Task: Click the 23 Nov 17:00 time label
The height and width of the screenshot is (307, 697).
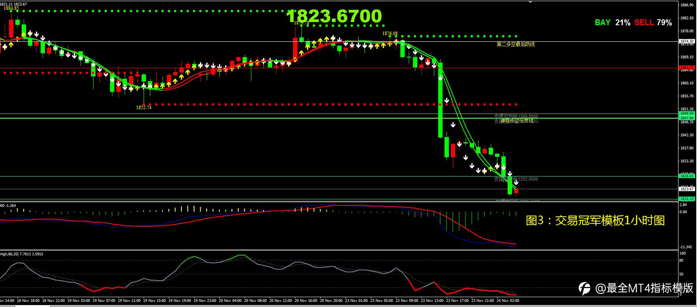Action: click(x=457, y=301)
